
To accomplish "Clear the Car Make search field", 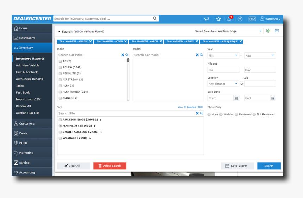I will [123, 55].
